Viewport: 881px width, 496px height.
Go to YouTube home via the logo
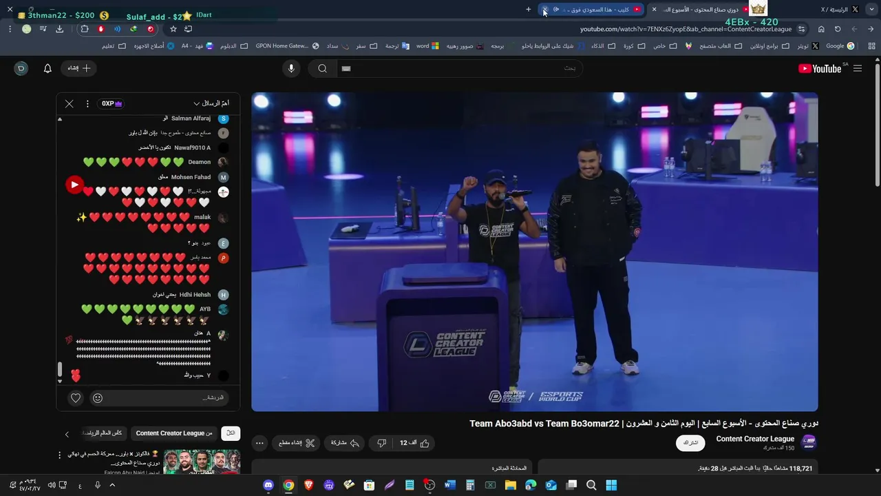pyautogui.click(x=820, y=68)
